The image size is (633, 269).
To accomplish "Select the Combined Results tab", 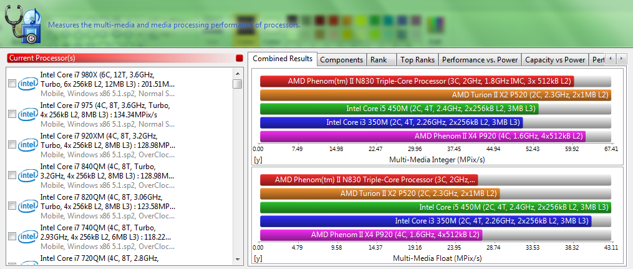I will [x=283, y=59].
